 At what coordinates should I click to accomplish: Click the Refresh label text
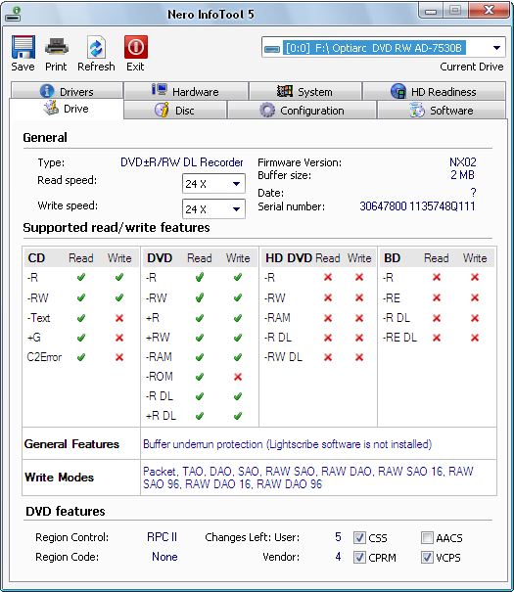pyautogui.click(x=96, y=67)
